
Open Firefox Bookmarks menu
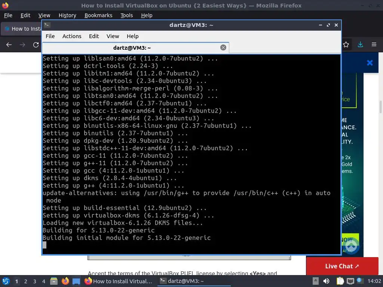pyautogui.click(x=98, y=15)
